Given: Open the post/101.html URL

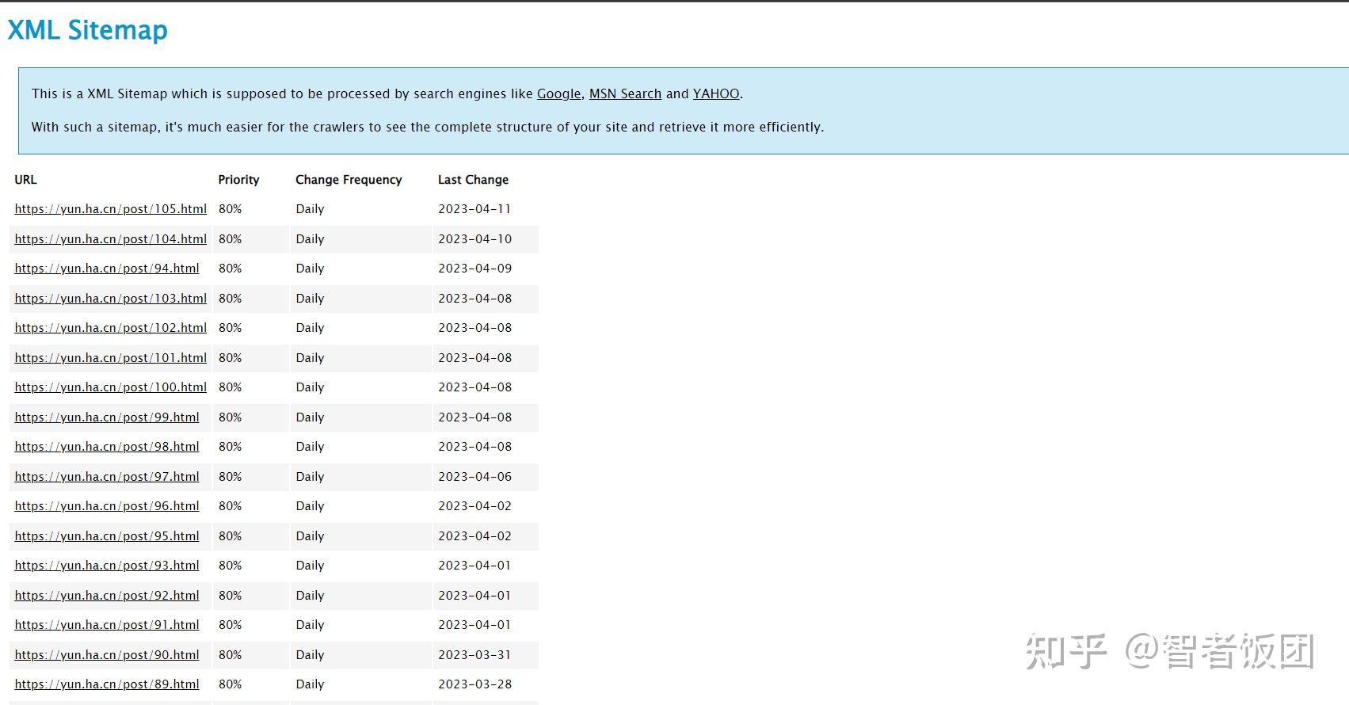Looking at the screenshot, I should 110,358.
